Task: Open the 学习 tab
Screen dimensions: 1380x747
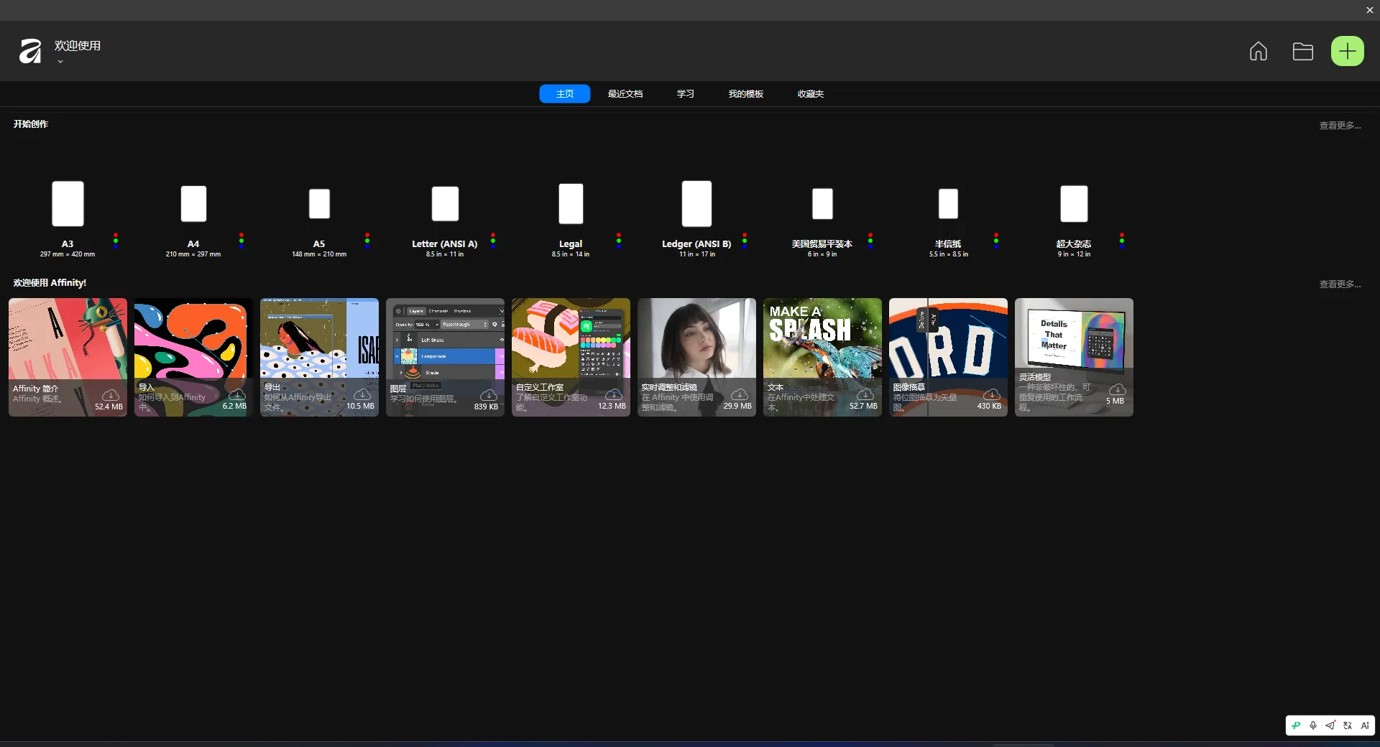Action: pos(686,94)
